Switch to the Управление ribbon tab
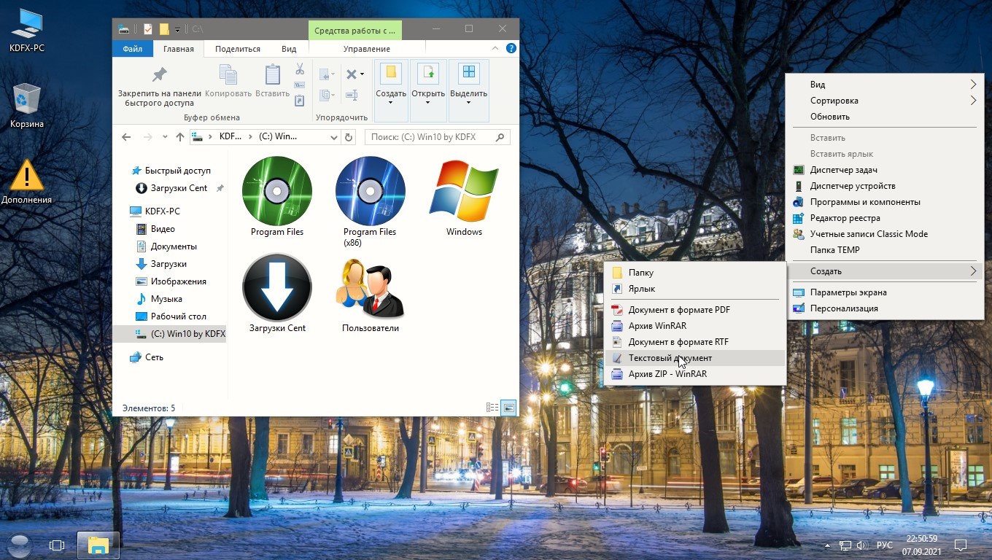Image resolution: width=992 pixels, height=560 pixels. tap(366, 49)
